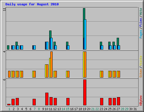Screen dimensions: 144x112
Task: Click the red KBytes bar for day 7
Action: click(x=34, y=102)
